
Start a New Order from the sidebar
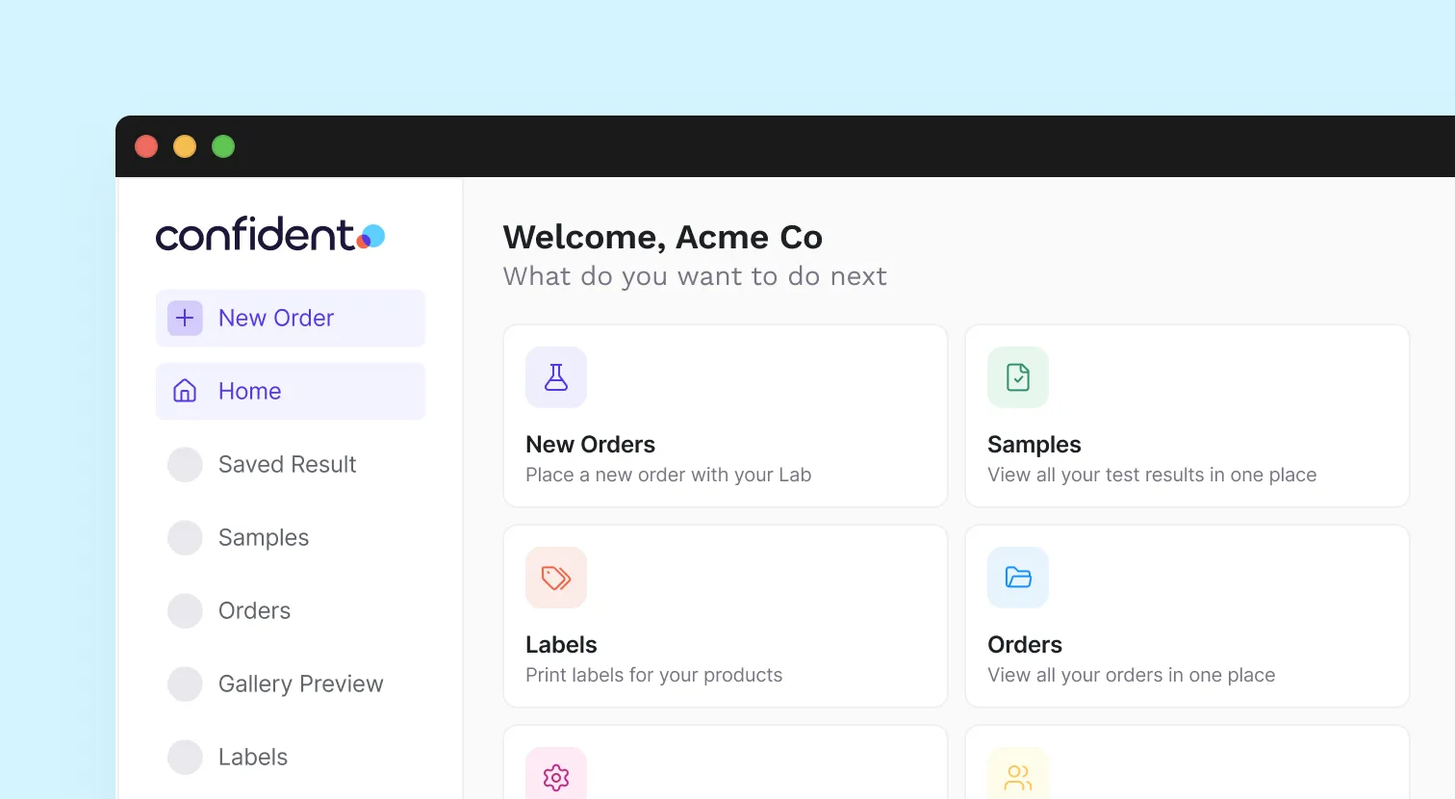coord(291,318)
